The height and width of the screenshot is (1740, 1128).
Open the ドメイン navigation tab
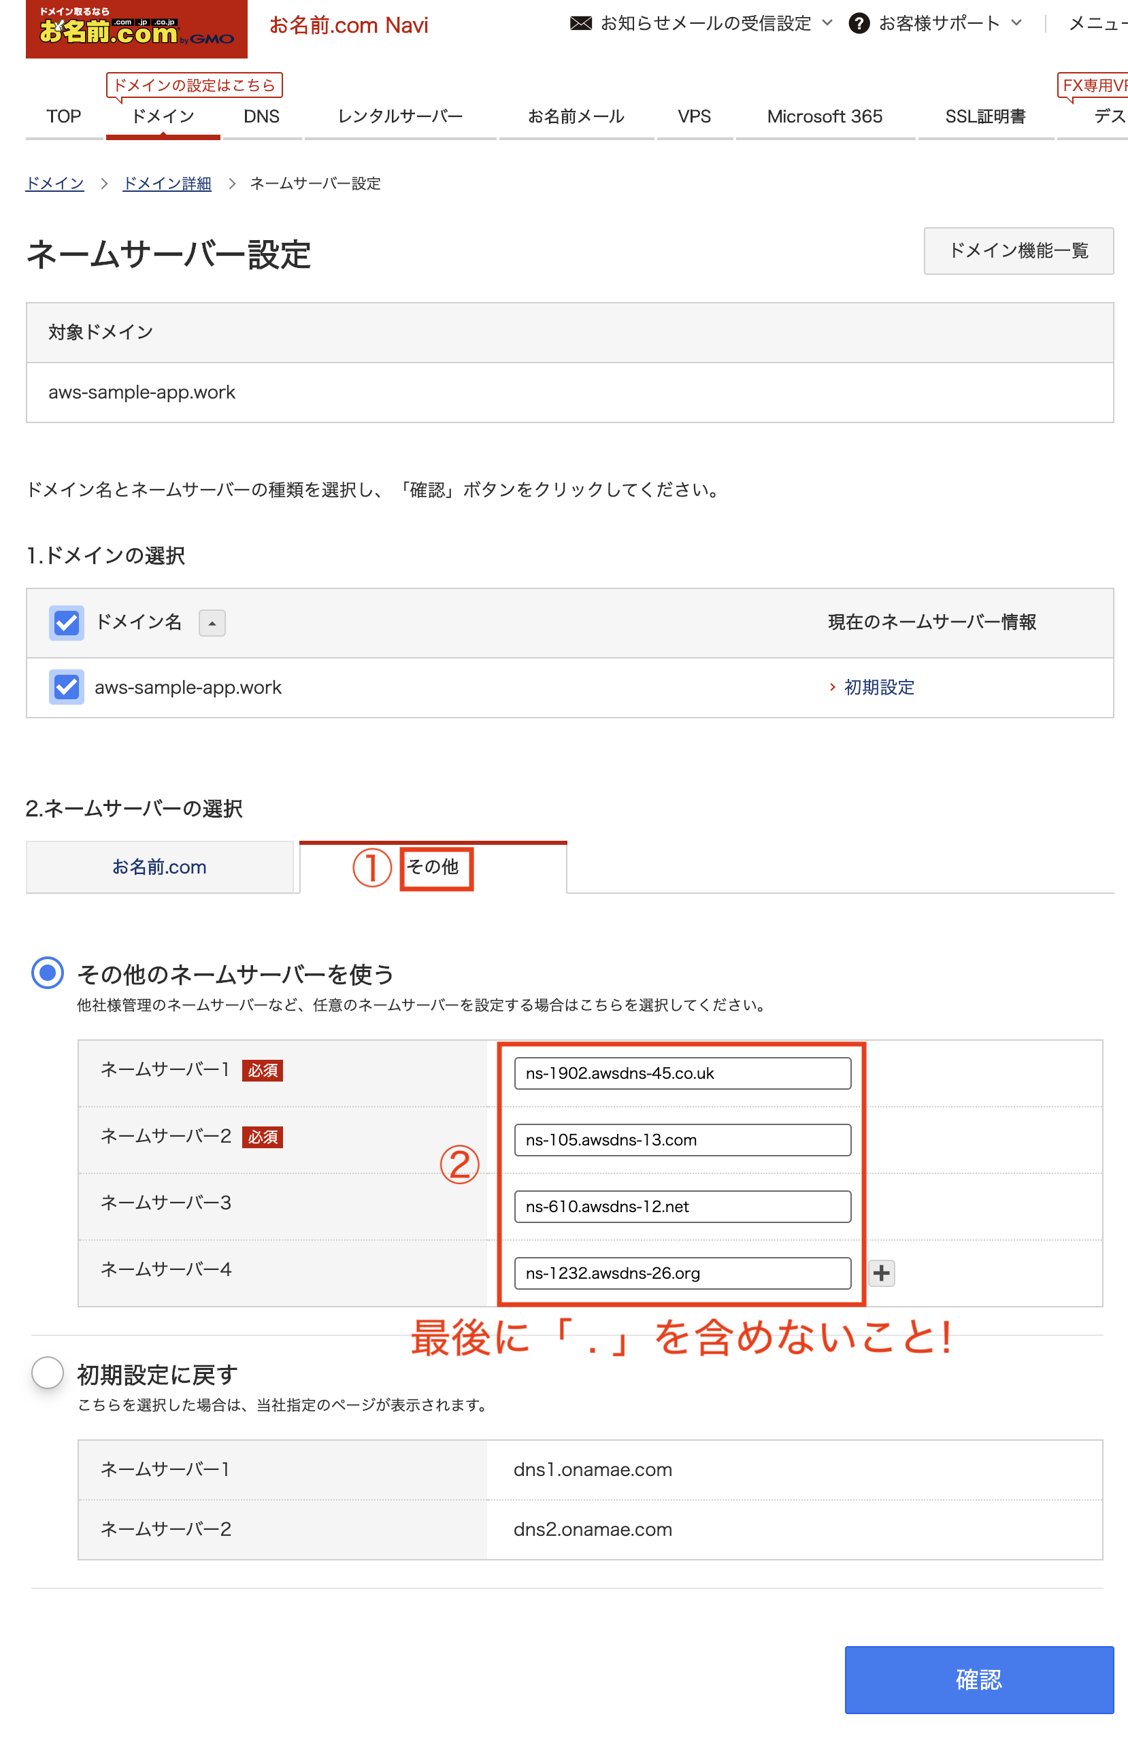click(163, 116)
